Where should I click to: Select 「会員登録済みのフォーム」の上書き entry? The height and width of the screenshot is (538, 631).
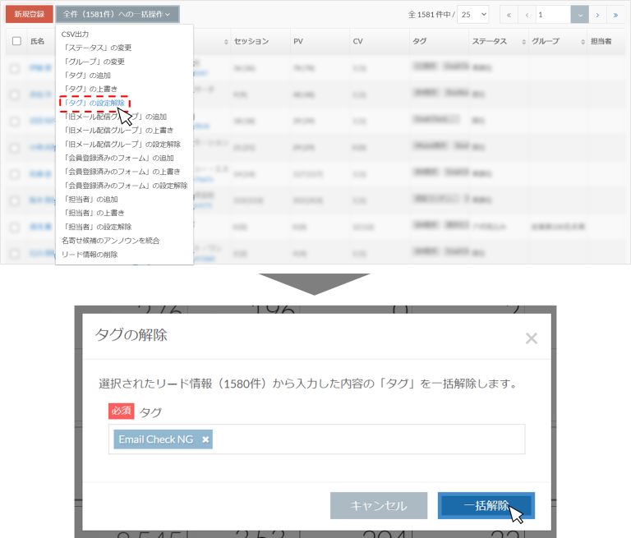tap(121, 172)
